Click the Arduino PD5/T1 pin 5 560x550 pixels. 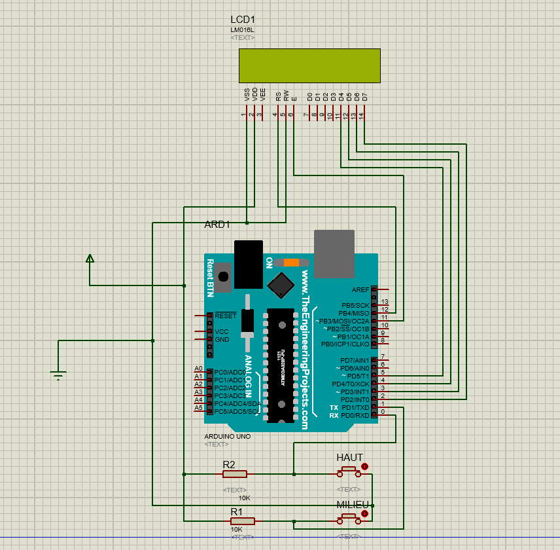click(x=381, y=376)
